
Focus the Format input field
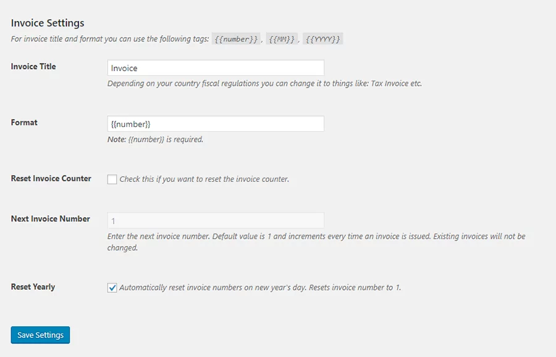(x=216, y=124)
